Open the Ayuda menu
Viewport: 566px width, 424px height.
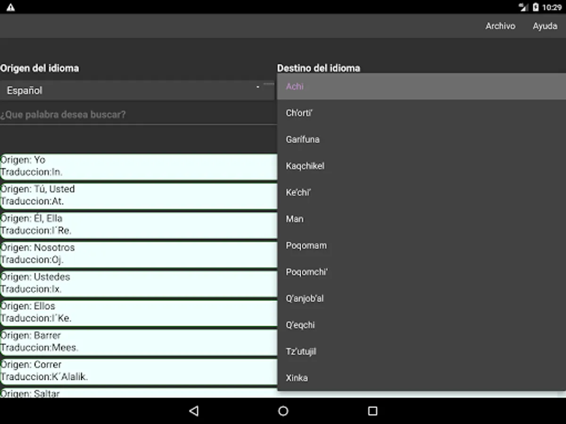(545, 26)
